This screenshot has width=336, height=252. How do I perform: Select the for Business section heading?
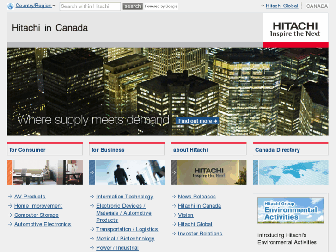tap(127, 150)
